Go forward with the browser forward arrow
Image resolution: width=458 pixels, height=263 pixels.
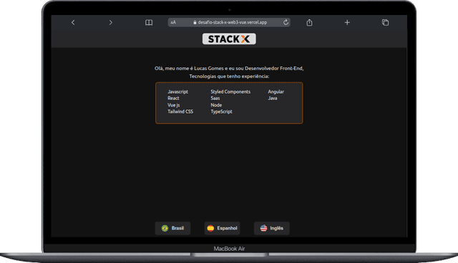[x=110, y=22]
